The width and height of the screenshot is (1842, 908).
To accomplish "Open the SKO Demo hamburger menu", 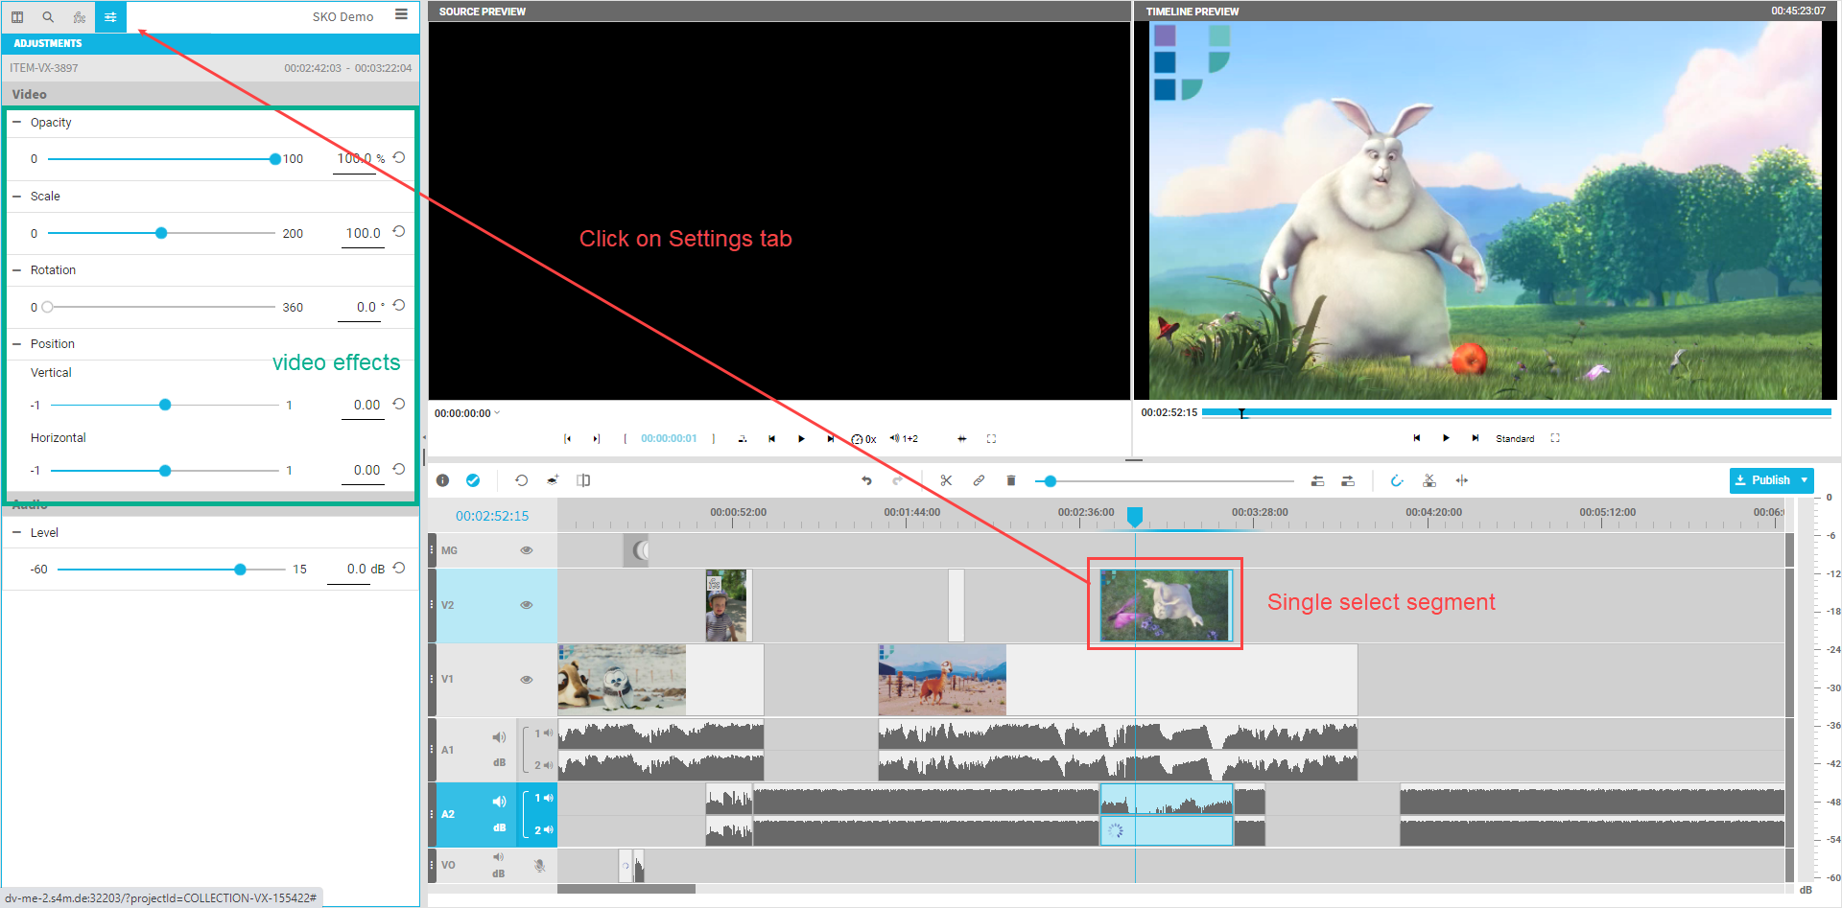I will pyautogui.click(x=401, y=14).
